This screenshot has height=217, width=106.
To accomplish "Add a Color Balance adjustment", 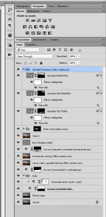I will (x=30, y=27).
